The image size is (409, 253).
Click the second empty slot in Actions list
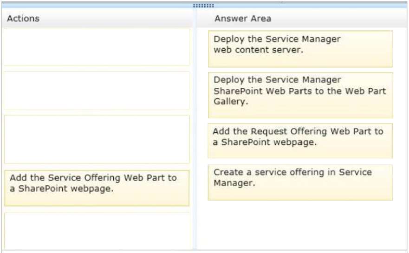(x=97, y=91)
